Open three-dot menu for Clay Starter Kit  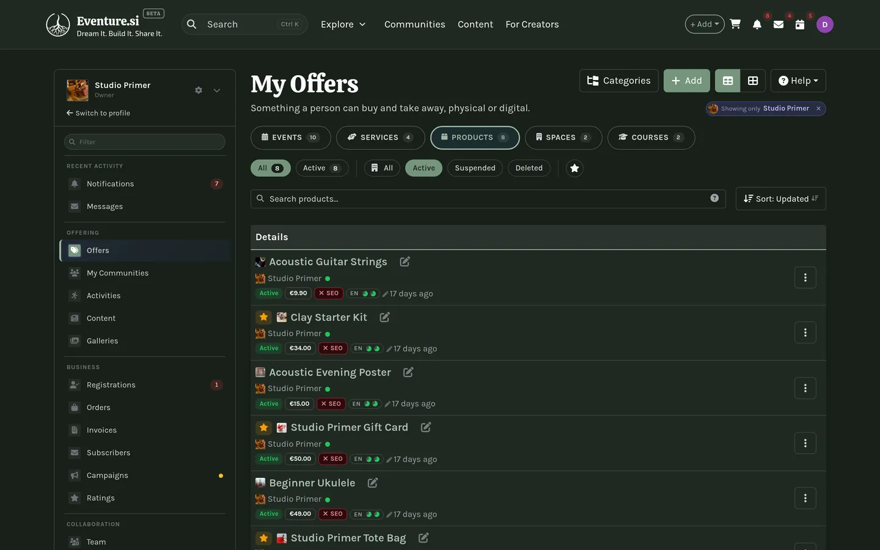click(x=805, y=332)
